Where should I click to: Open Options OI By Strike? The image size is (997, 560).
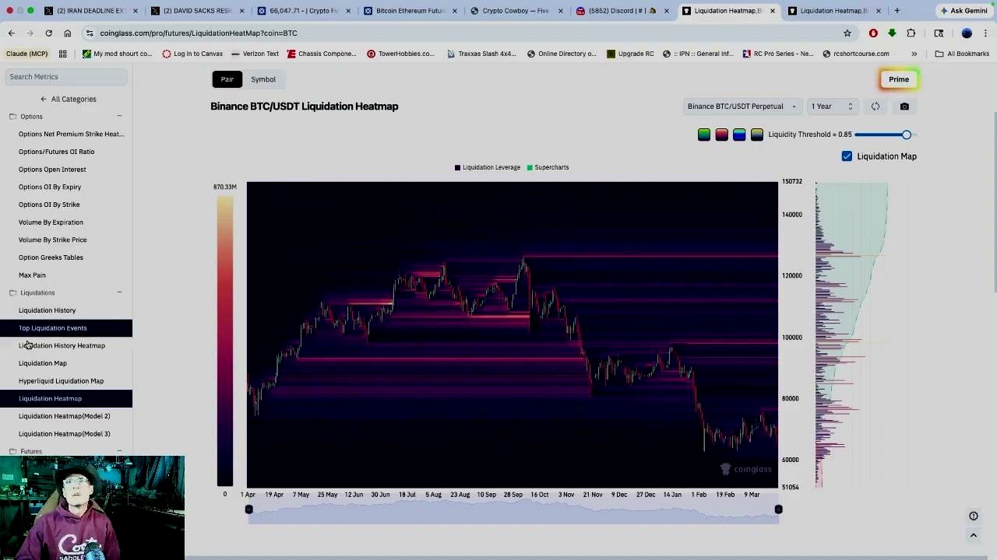click(49, 205)
